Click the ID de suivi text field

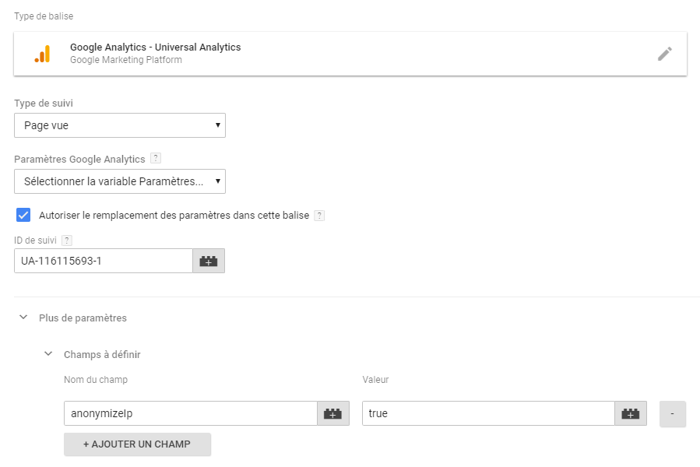[104, 261]
